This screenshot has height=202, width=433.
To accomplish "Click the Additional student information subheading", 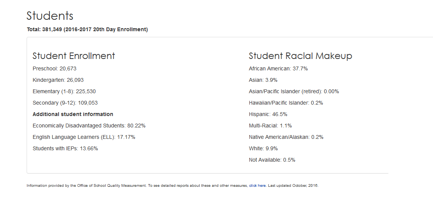I will click(x=73, y=114).
